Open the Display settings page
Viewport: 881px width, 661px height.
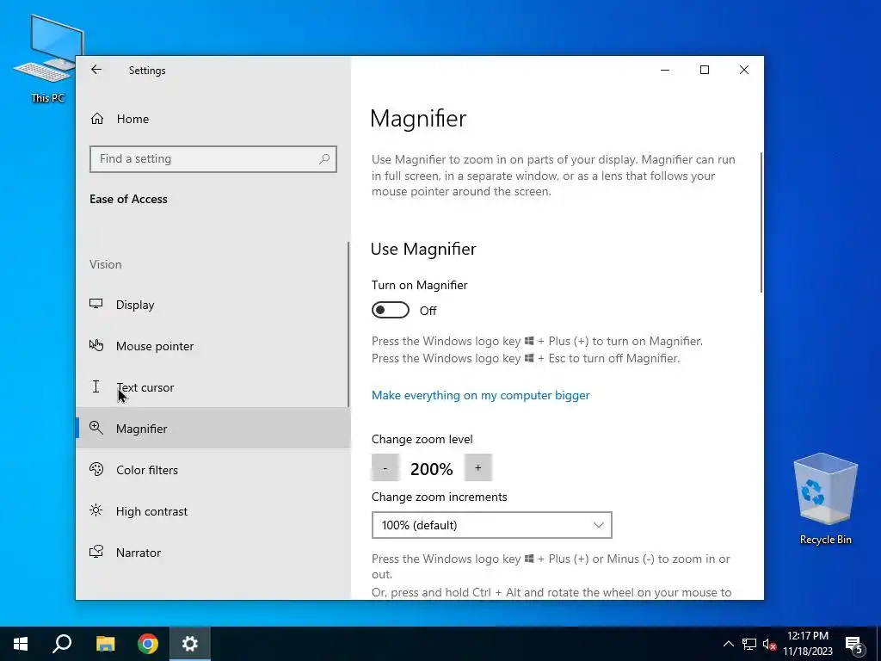click(212, 305)
